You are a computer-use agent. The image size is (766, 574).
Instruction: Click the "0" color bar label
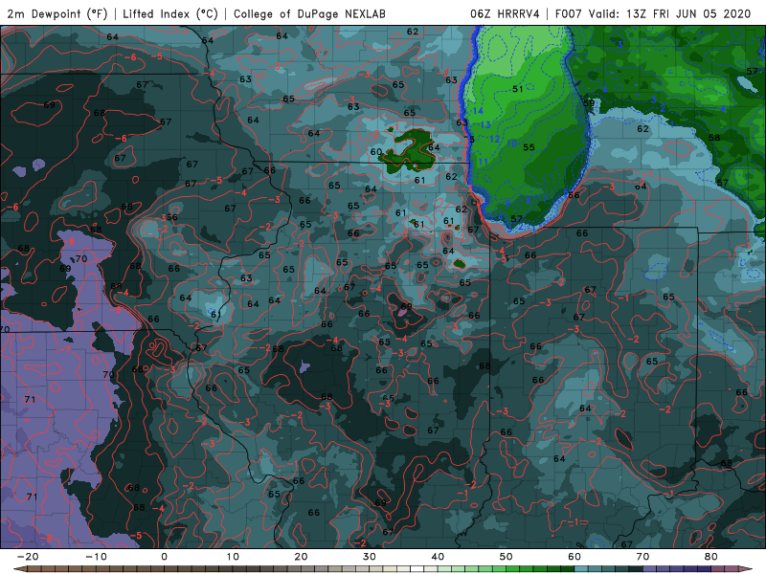164,557
